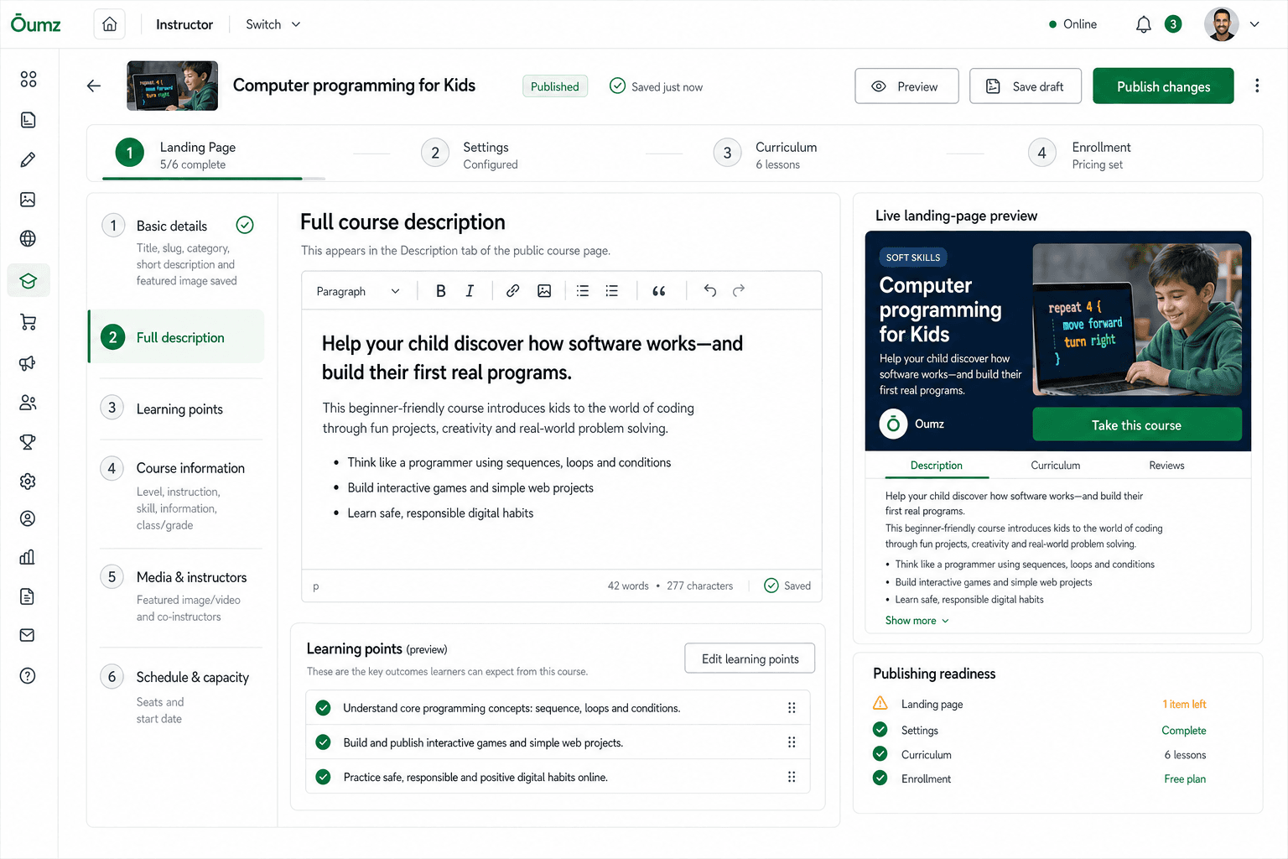The height and width of the screenshot is (859, 1288).
Task: Open the Full description section
Action: [177, 337]
